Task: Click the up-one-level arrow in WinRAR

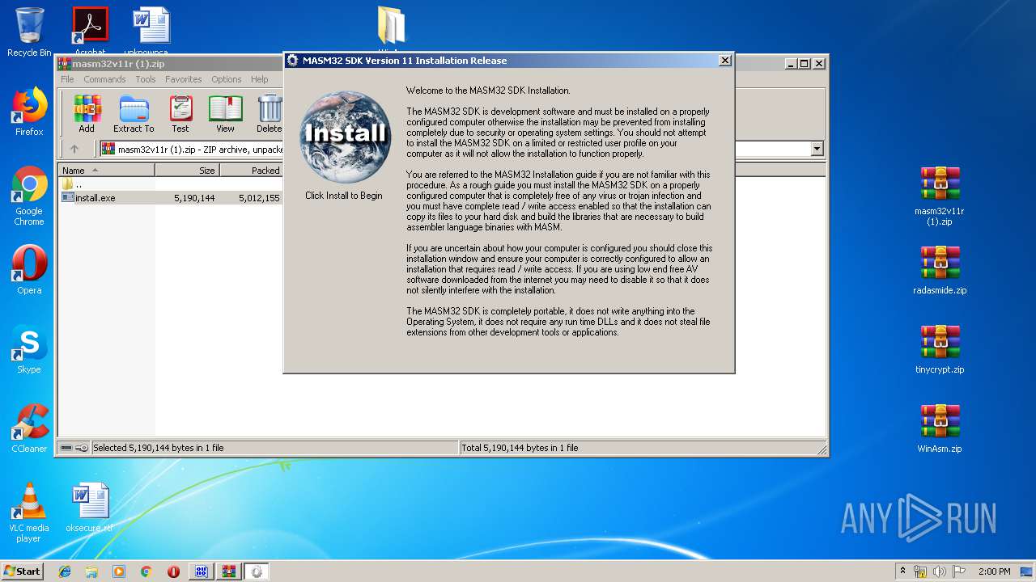Action: point(74,149)
